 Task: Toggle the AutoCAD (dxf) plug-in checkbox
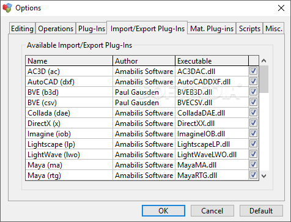(x=253, y=81)
